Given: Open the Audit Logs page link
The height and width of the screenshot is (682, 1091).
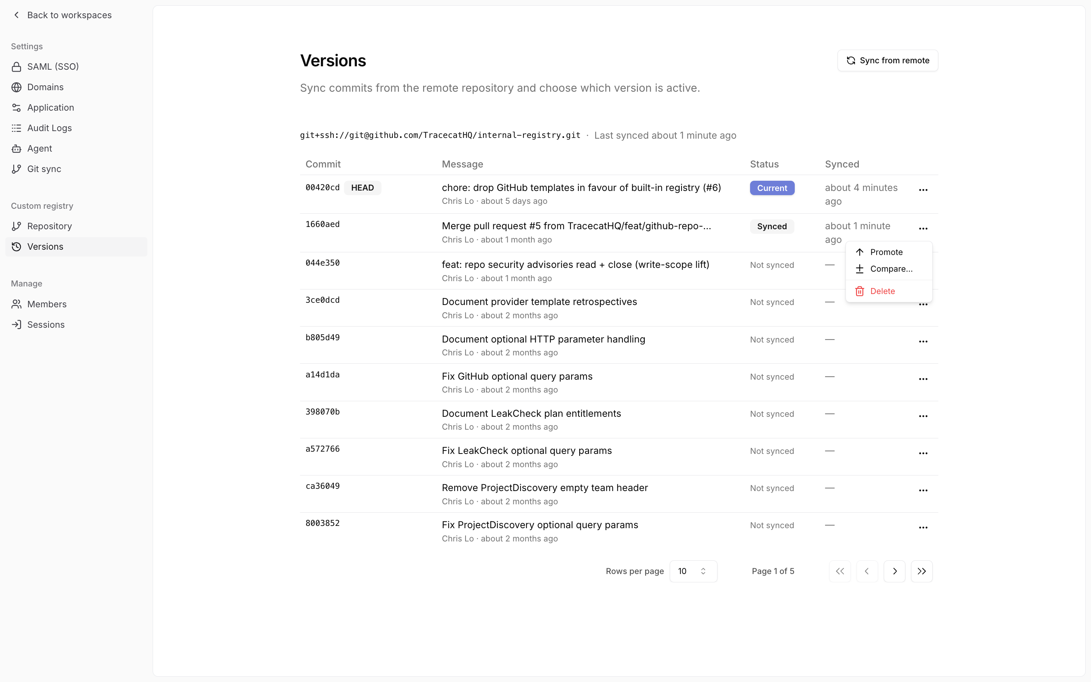Looking at the screenshot, I should 76,128.
